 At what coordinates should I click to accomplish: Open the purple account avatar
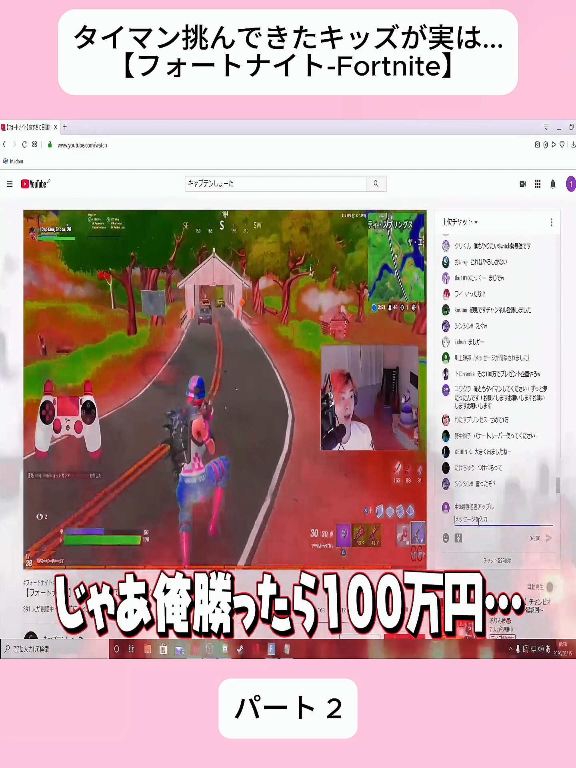[x=571, y=184]
